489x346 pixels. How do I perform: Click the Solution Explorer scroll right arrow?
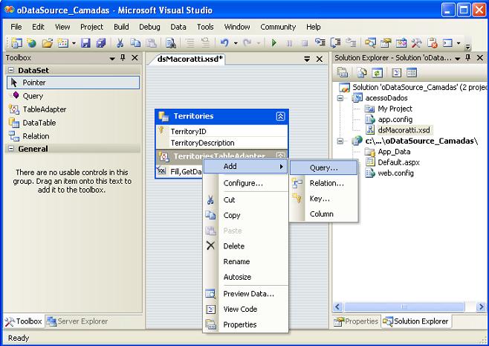tap(482, 307)
